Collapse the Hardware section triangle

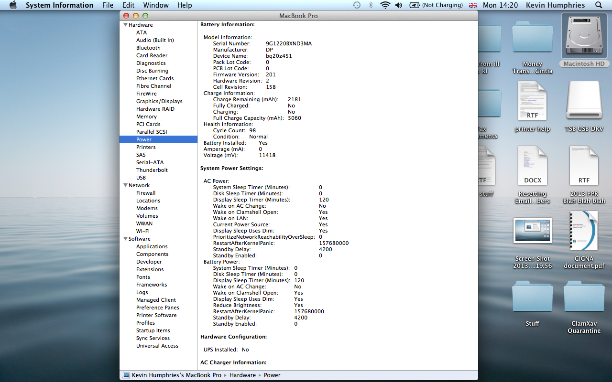click(125, 25)
